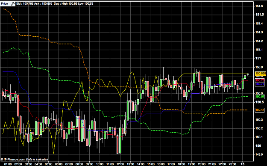Click the 149.9 price axis label
The image size is (267, 166).
tap(259, 154)
